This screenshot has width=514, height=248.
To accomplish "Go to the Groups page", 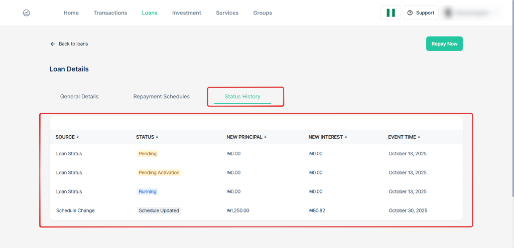I will 263,13.
